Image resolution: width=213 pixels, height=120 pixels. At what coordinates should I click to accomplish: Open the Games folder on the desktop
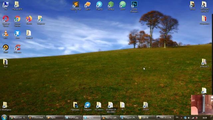29,34
